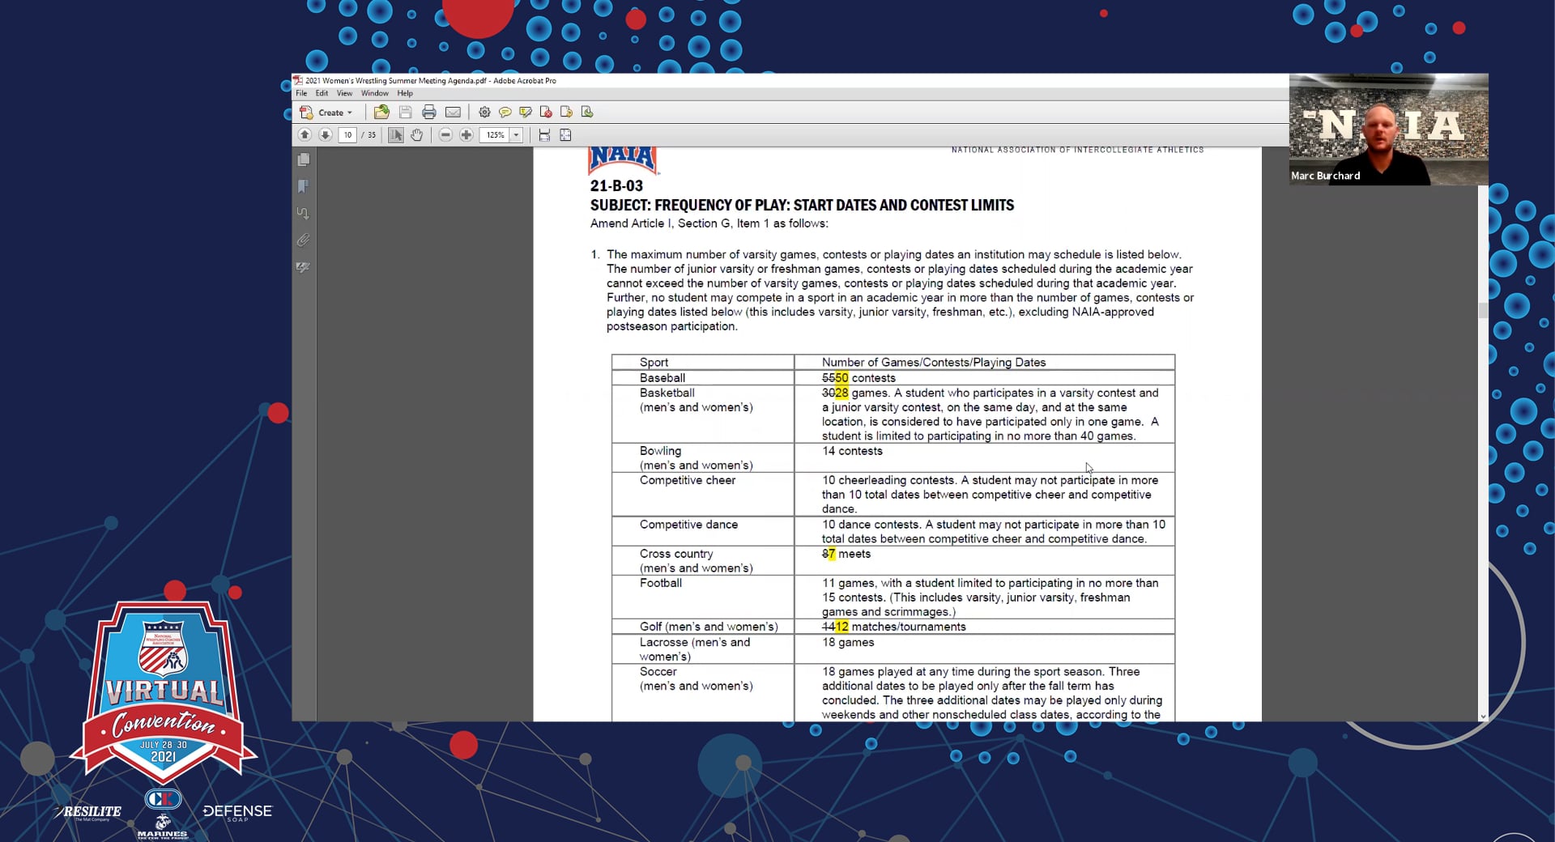
Task: Open Preferences with the gear icon
Action: 484,113
